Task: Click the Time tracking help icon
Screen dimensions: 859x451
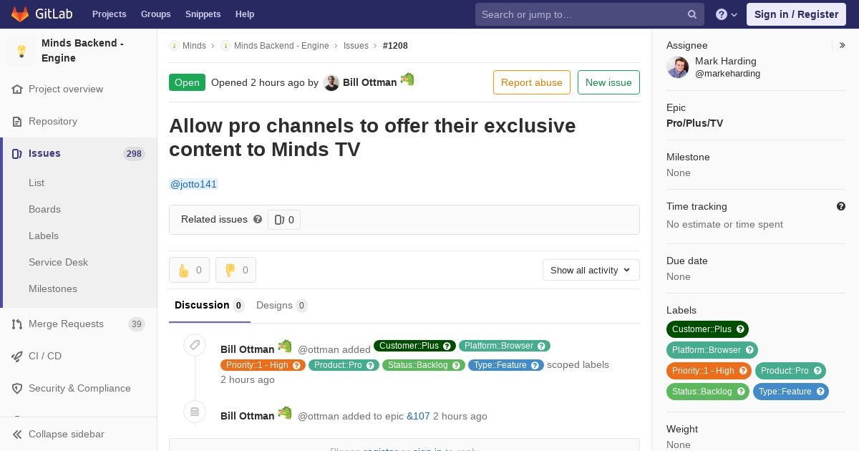Action: [x=841, y=206]
